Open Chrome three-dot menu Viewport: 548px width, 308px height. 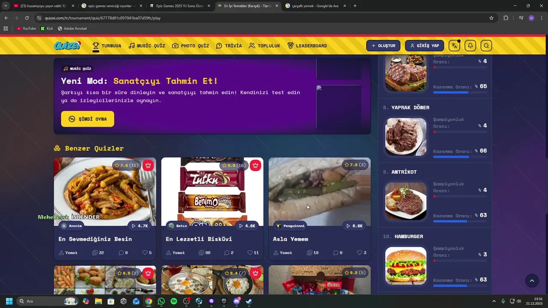tap(542, 18)
